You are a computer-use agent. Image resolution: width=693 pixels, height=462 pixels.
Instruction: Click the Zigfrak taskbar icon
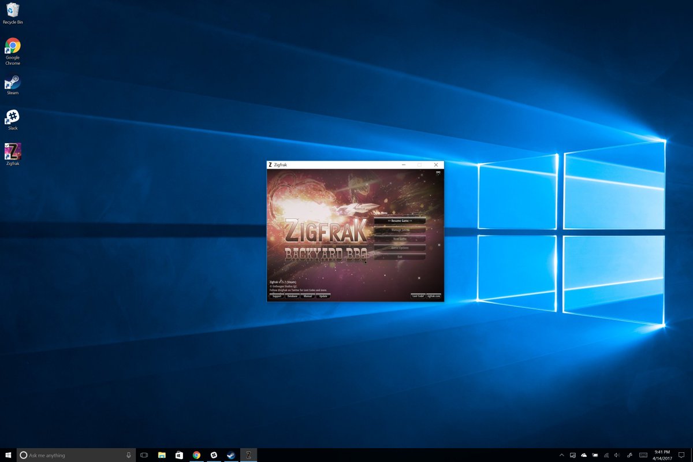pyautogui.click(x=248, y=455)
